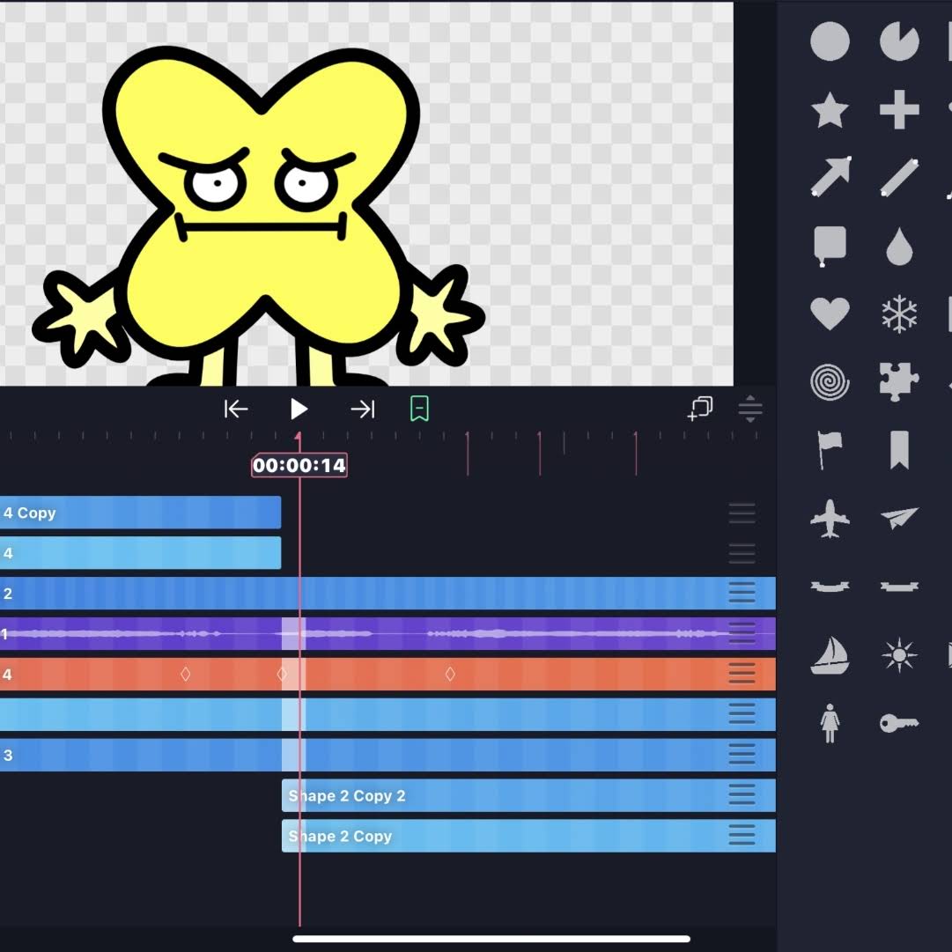
Task: Select the puzzle piece shape
Action: [898, 382]
